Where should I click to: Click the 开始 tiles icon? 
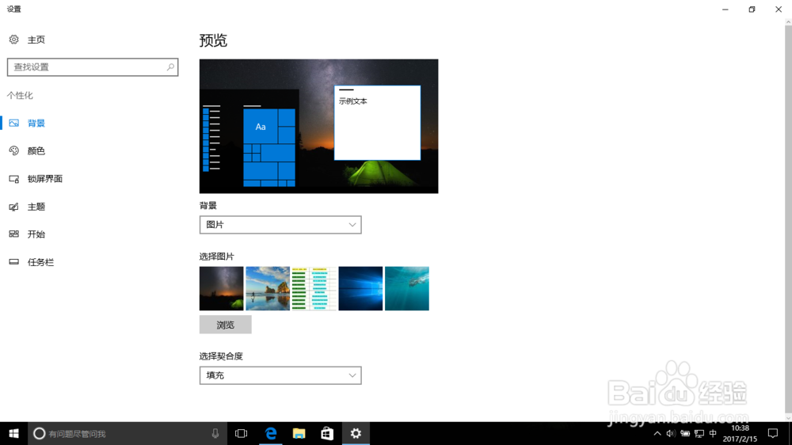(x=13, y=234)
